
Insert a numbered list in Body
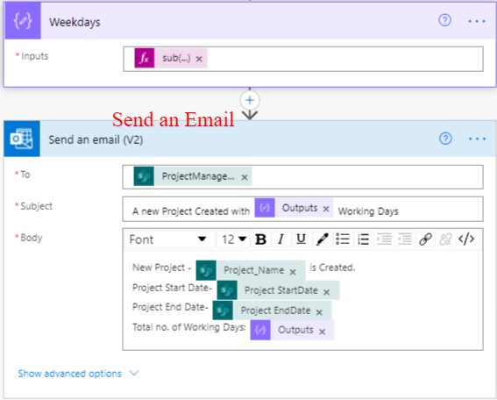363,239
